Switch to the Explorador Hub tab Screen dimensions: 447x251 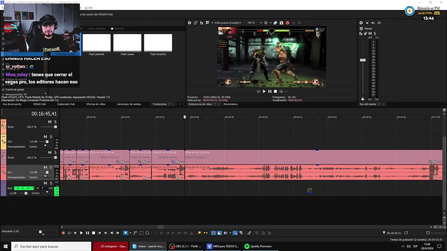click(x=66, y=104)
